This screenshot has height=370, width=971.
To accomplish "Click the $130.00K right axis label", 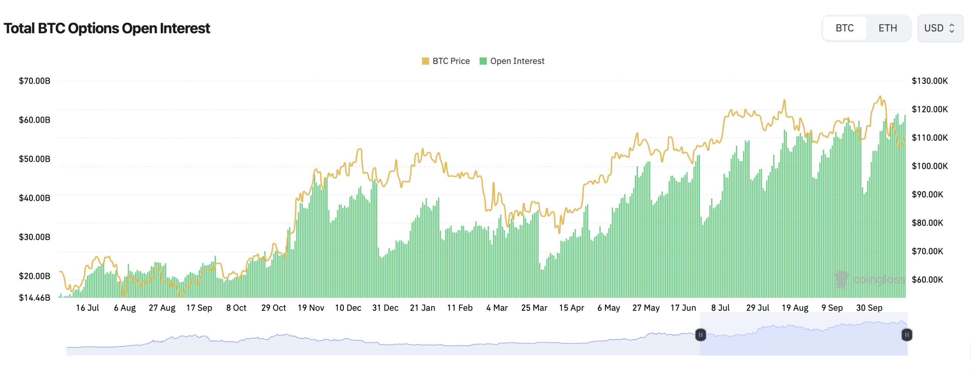I will (929, 81).
